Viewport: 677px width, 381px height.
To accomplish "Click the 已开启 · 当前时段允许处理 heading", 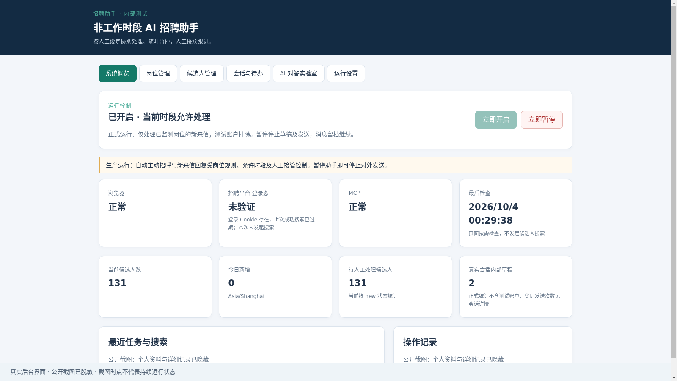I will (160, 117).
